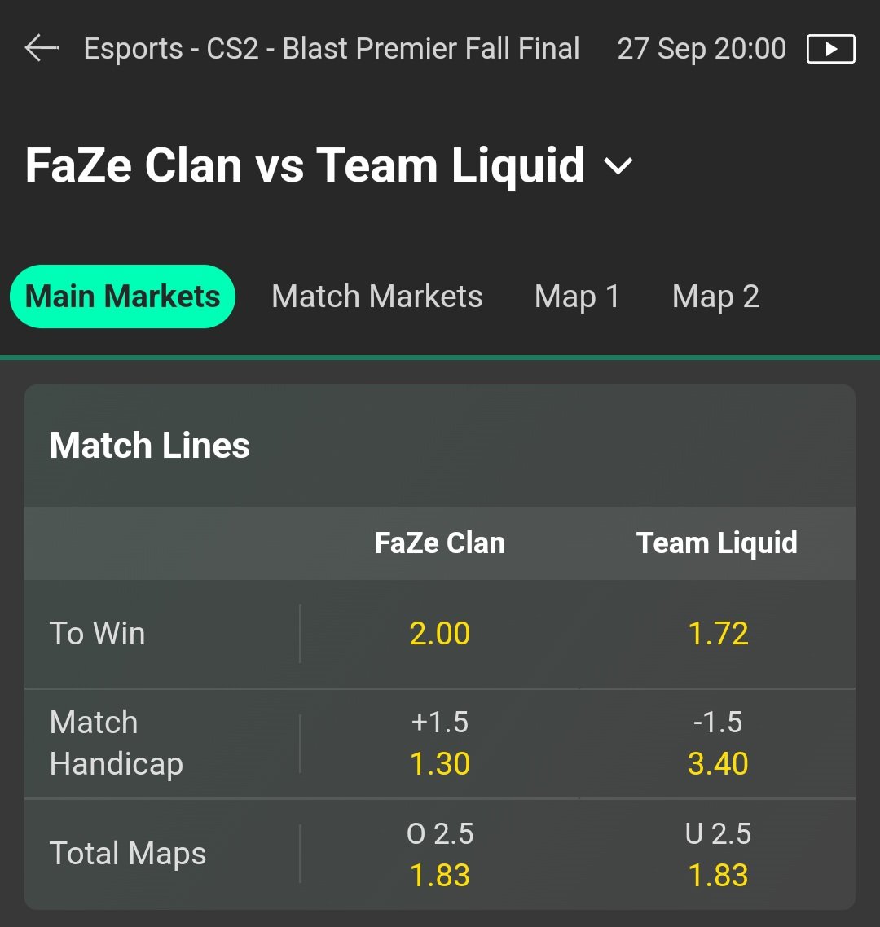
Task: Select the Main Markets tab
Action: point(122,297)
